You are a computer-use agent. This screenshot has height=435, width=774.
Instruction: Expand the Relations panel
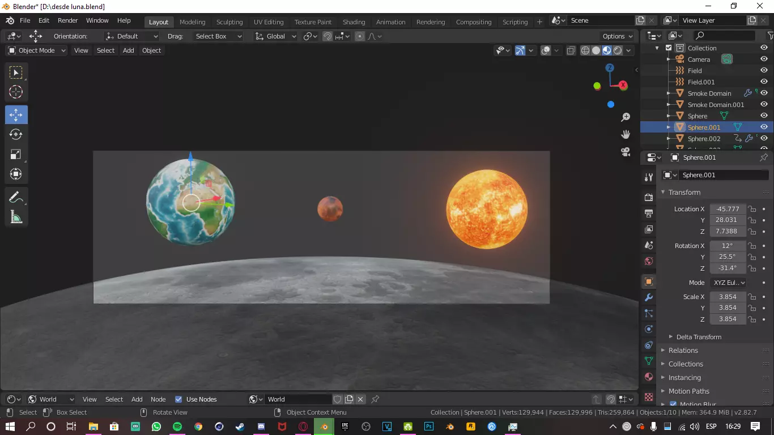click(683, 351)
